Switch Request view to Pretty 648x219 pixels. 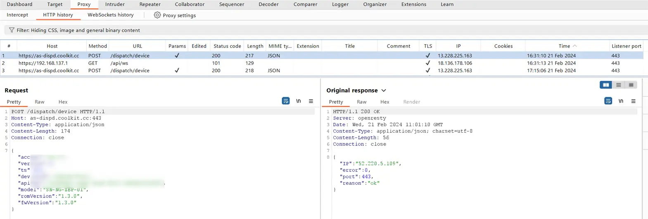pos(14,102)
